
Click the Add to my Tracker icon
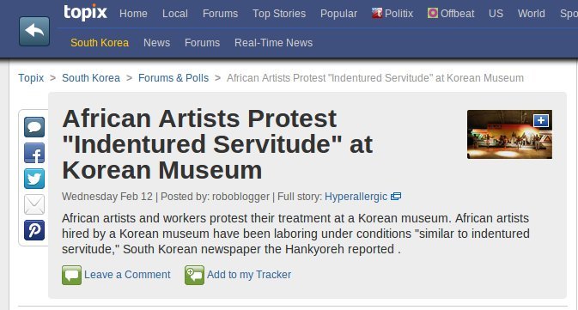(194, 275)
